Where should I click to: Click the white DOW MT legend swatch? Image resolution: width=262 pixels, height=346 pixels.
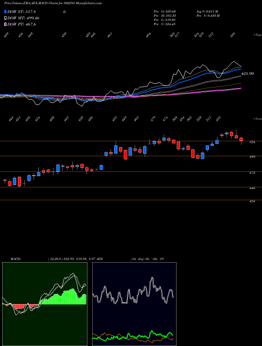click(6, 18)
